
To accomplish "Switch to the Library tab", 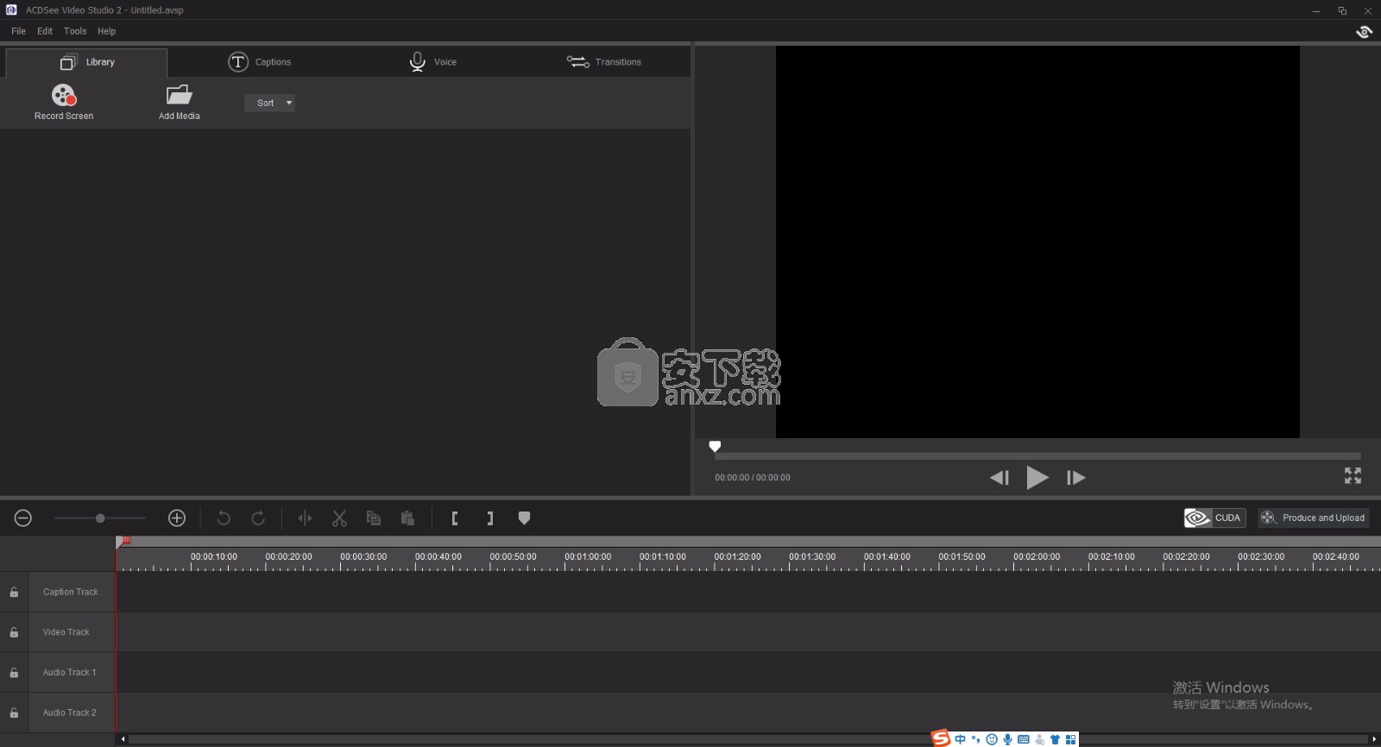I will (x=86, y=62).
